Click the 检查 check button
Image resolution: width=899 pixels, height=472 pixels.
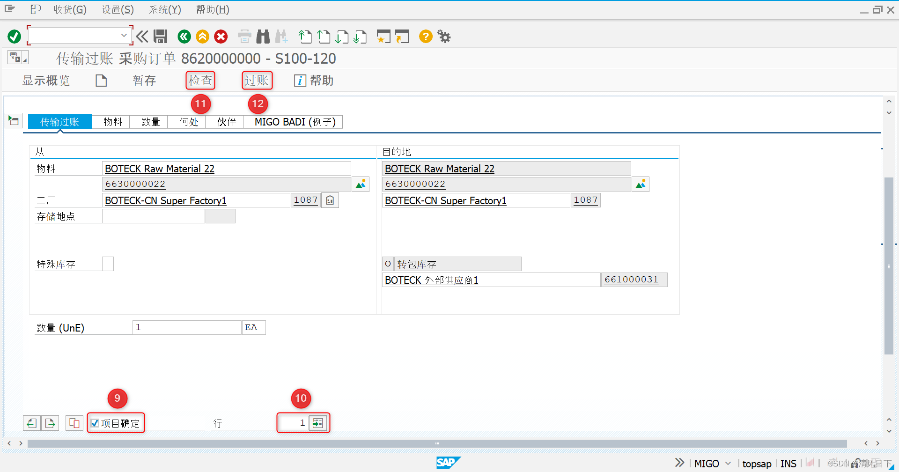[x=200, y=81]
